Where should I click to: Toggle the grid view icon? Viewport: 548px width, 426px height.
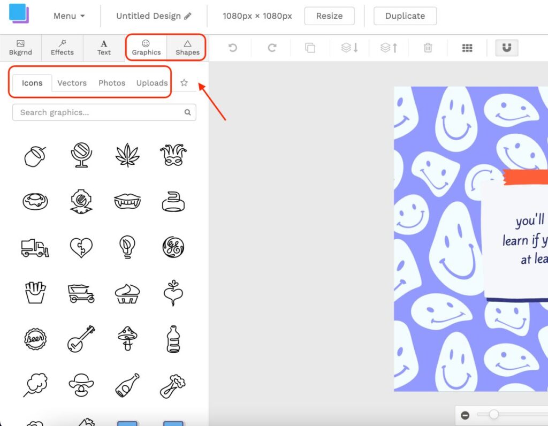click(x=467, y=48)
